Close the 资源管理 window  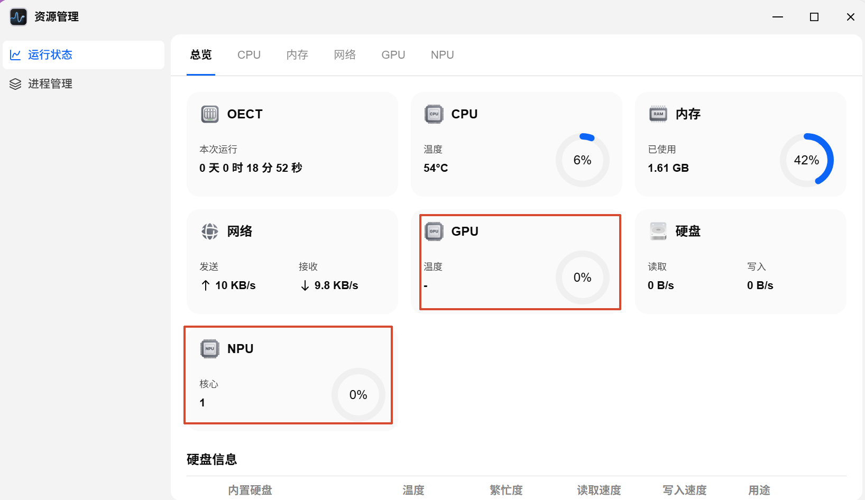(851, 17)
